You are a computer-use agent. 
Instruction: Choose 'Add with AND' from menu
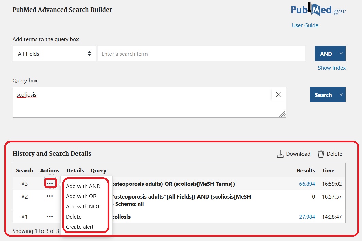[x=83, y=186]
